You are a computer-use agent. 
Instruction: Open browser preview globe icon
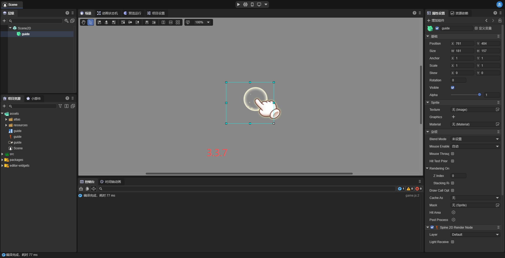click(x=245, y=4)
